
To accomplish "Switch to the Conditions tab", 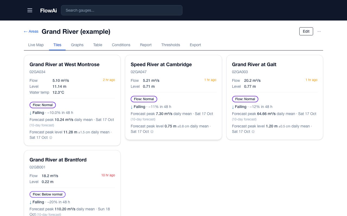I will click(121, 45).
